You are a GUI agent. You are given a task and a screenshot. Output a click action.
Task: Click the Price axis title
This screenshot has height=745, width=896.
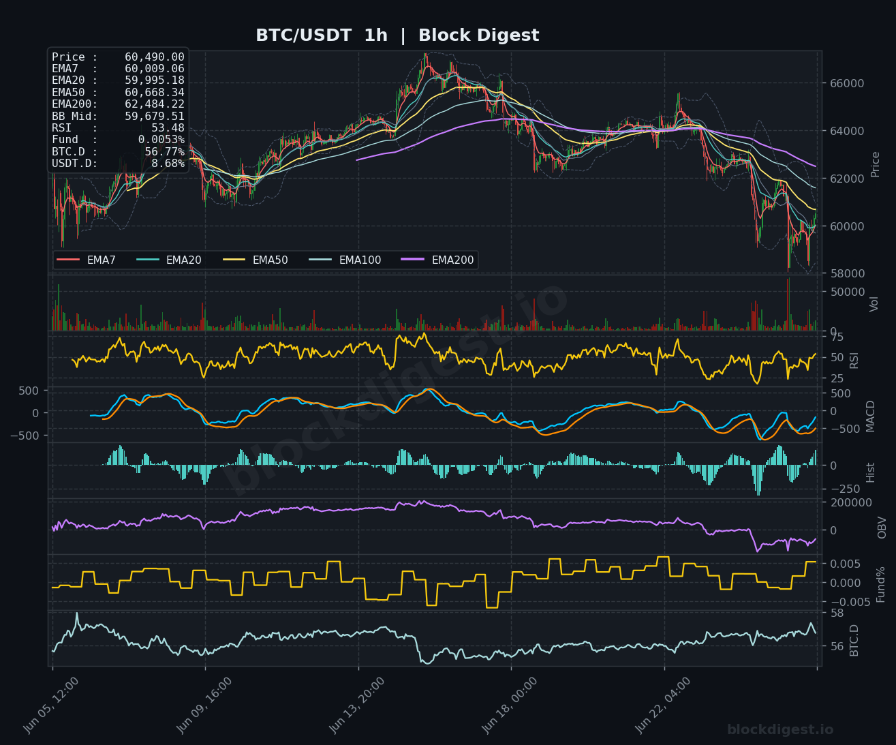point(876,164)
